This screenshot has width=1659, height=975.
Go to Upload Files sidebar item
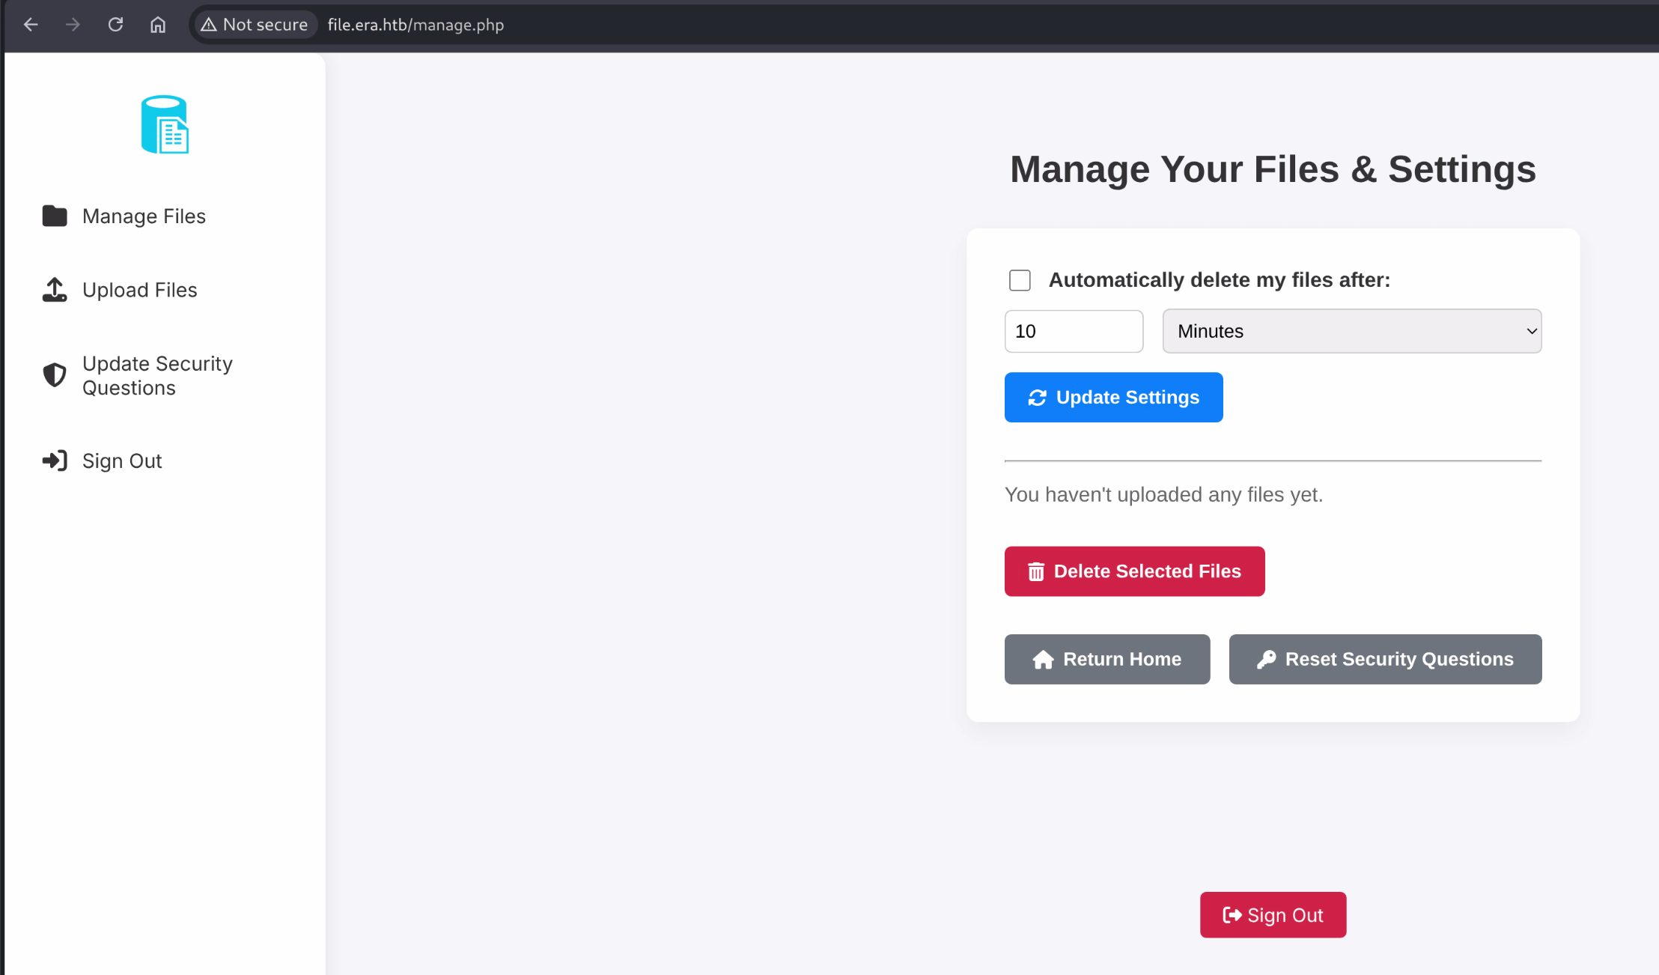tap(139, 290)
